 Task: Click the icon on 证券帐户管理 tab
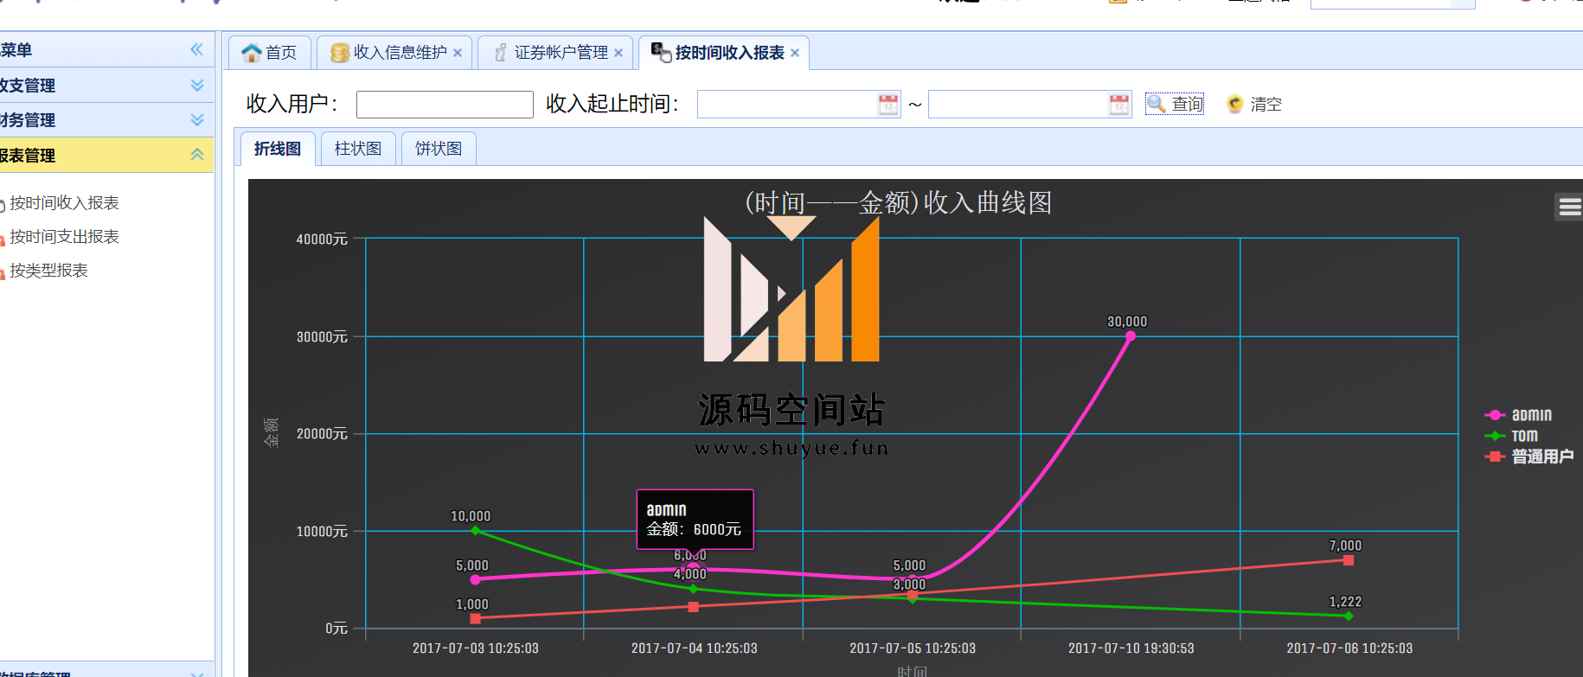(501, 53)
